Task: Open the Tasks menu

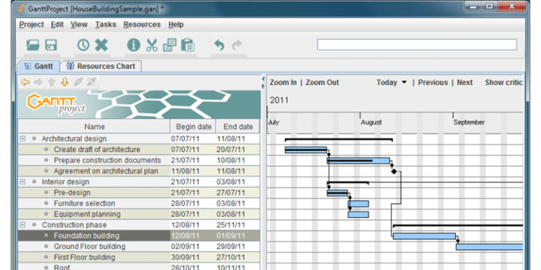Action: click(106, 25)
